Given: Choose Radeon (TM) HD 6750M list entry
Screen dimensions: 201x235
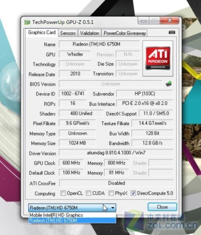Looking at the screenshot, I should 72,220.
